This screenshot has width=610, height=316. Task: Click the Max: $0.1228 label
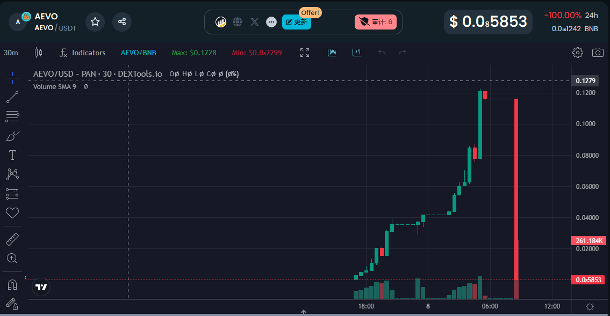(x=194, y=53)
